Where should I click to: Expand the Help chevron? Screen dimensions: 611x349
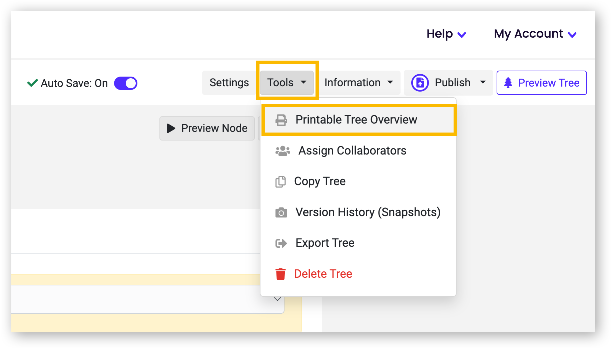(462, 34)
